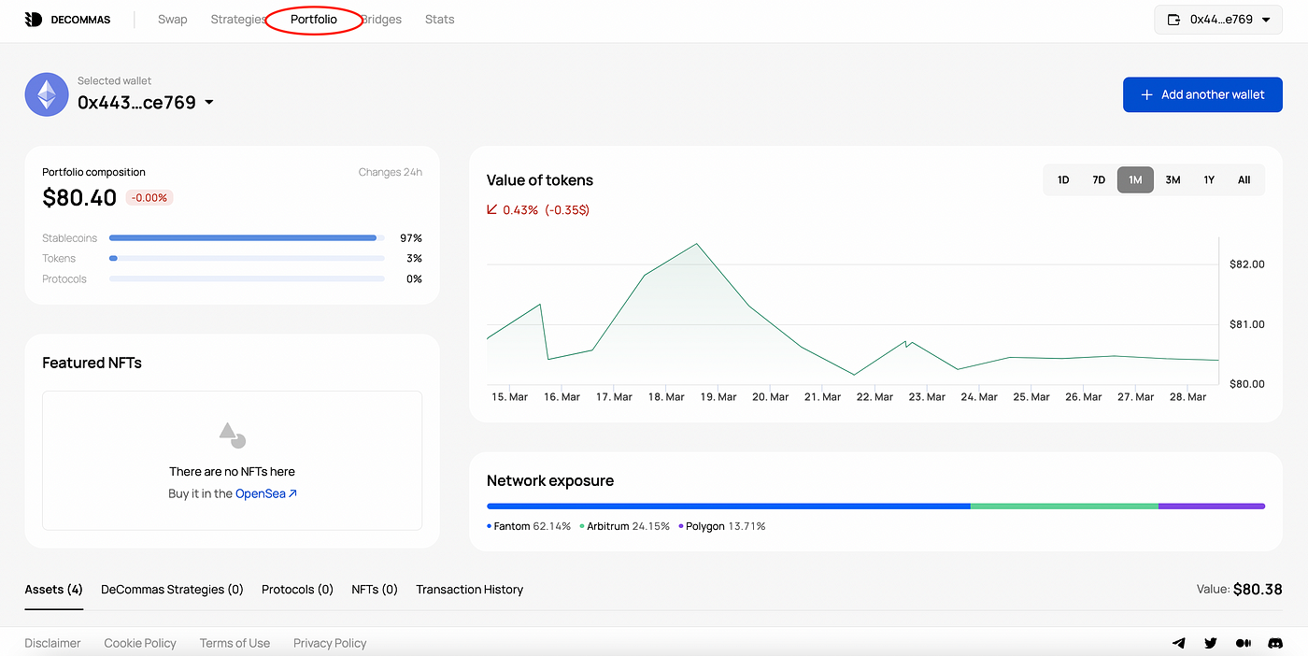Select the 1Y chart range

click(1209, 180)
